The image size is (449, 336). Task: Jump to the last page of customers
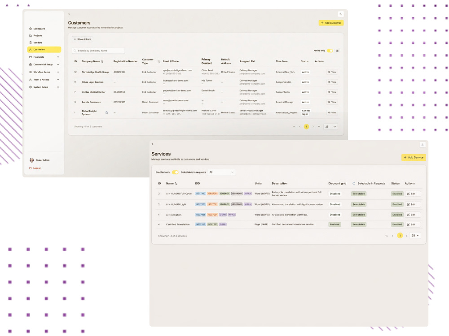coord(319,127)
